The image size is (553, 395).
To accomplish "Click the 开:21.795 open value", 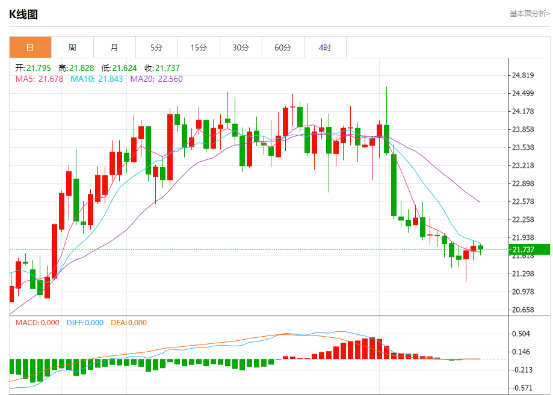I will pyautogui.click(x=33, y=68).
